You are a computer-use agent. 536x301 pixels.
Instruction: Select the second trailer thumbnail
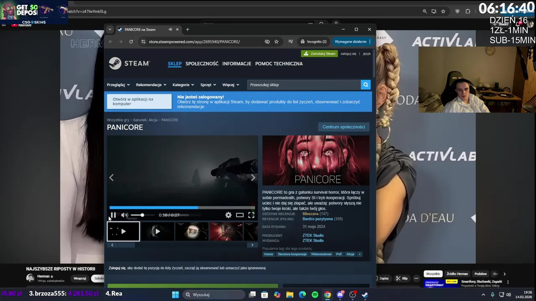157,231
